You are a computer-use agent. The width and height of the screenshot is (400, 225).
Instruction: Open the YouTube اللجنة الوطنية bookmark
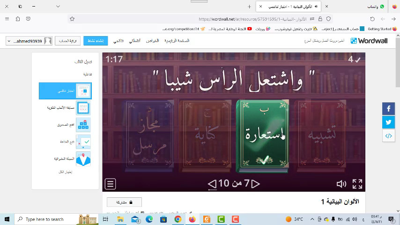(x=230, y=29)
